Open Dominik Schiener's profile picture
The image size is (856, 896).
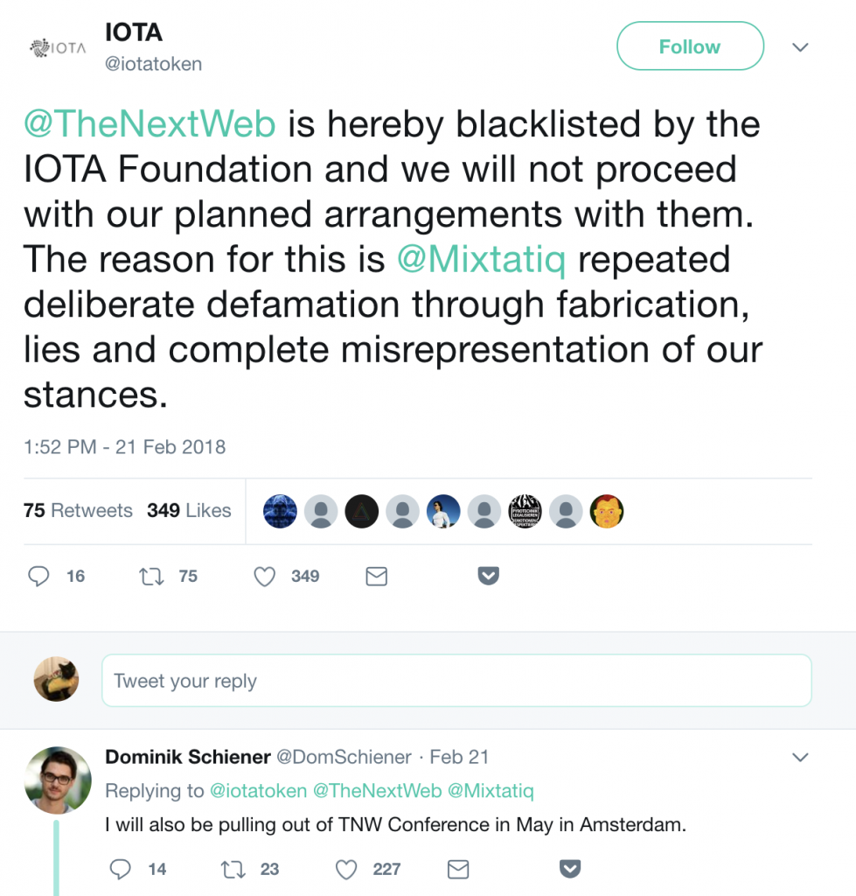pos(58,780)
